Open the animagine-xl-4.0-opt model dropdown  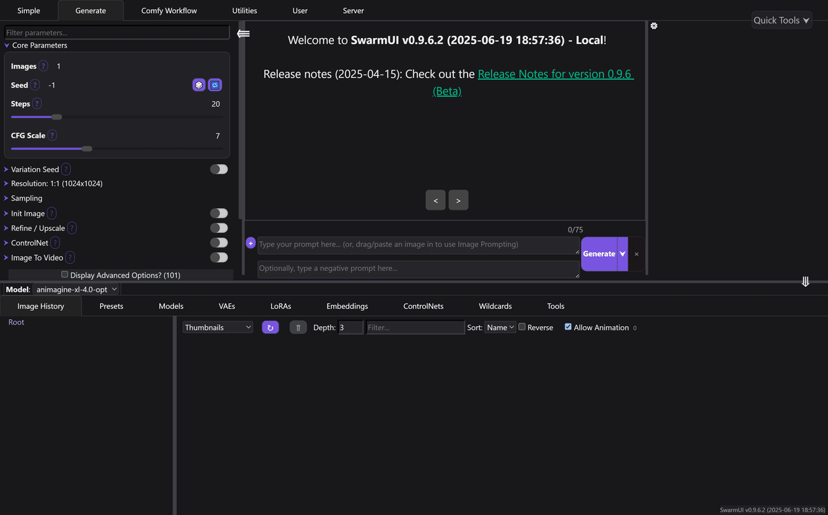(x=76, y=289)
